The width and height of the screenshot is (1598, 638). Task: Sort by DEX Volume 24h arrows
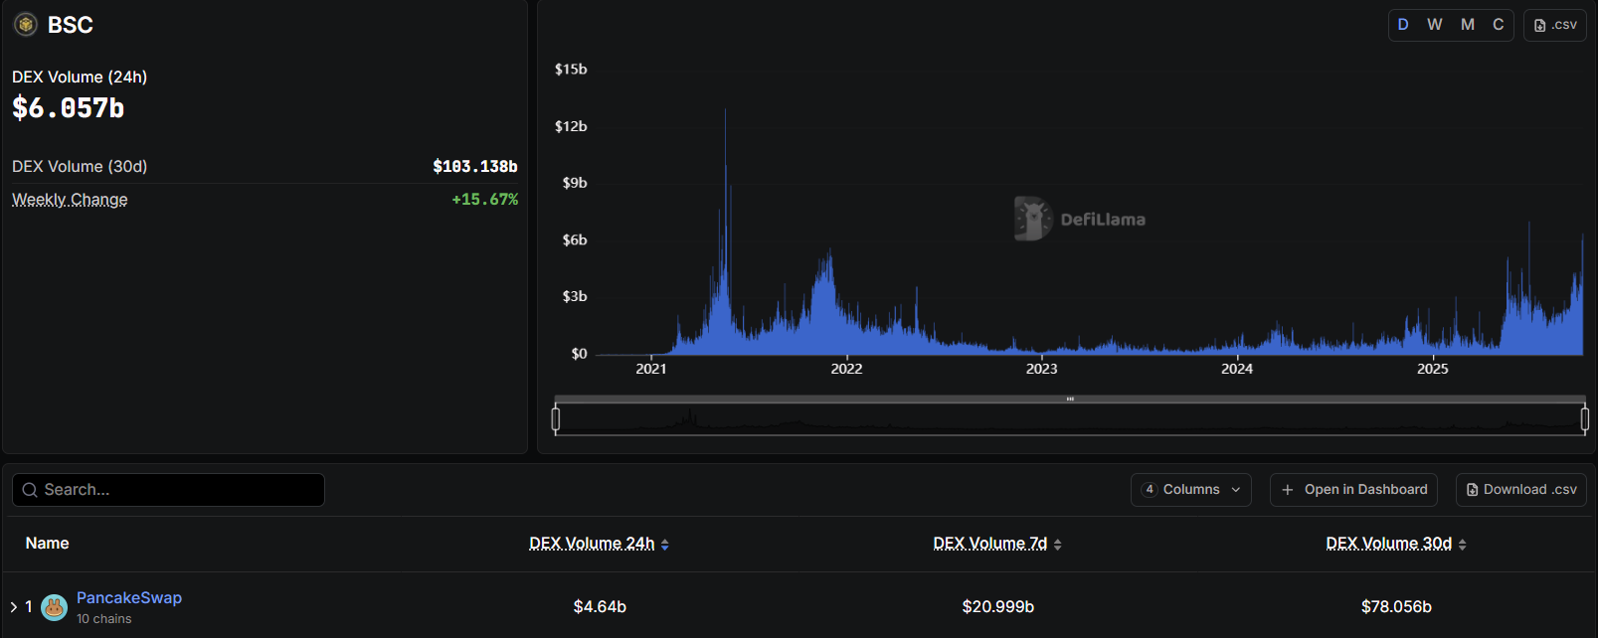(x=665, y=545)
